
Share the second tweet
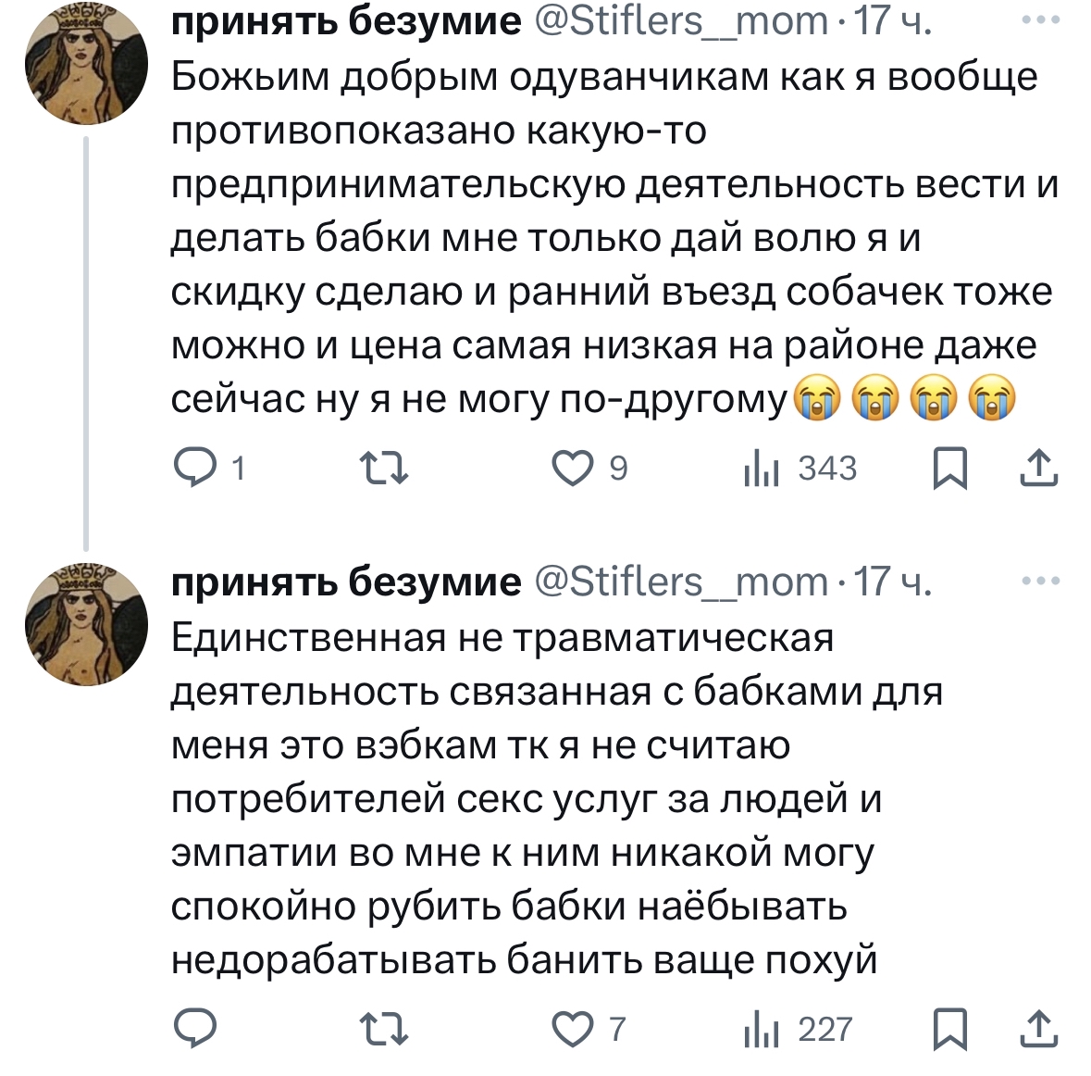[1038, 1029]
